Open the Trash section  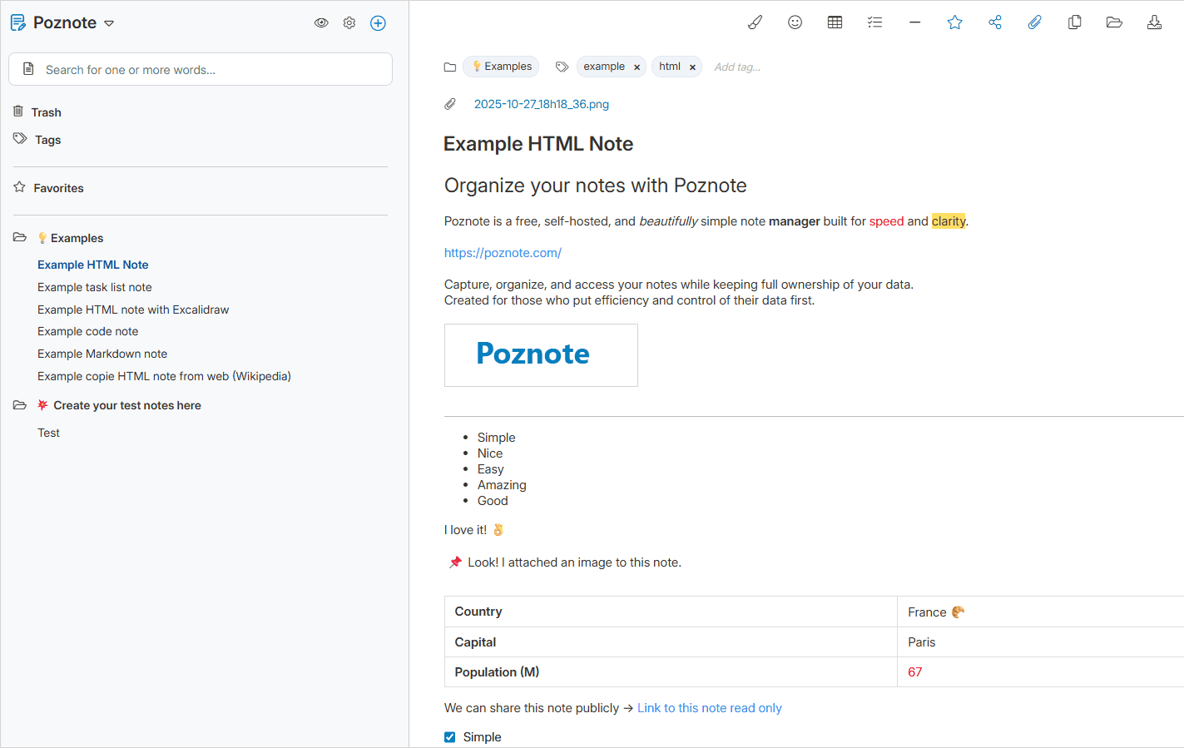click(x=46, y=112)
